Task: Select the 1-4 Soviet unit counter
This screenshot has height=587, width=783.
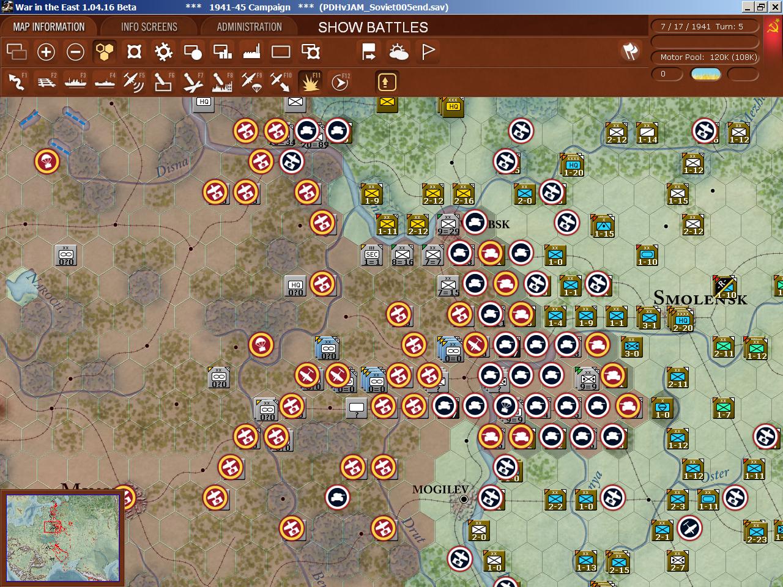Action: click(555, 316)
